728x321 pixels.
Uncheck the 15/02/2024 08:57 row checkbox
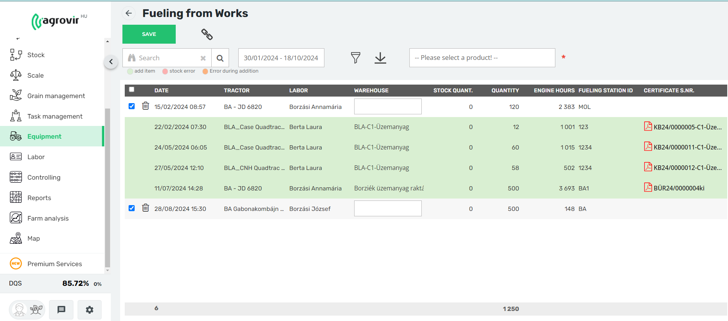point(132,106)
